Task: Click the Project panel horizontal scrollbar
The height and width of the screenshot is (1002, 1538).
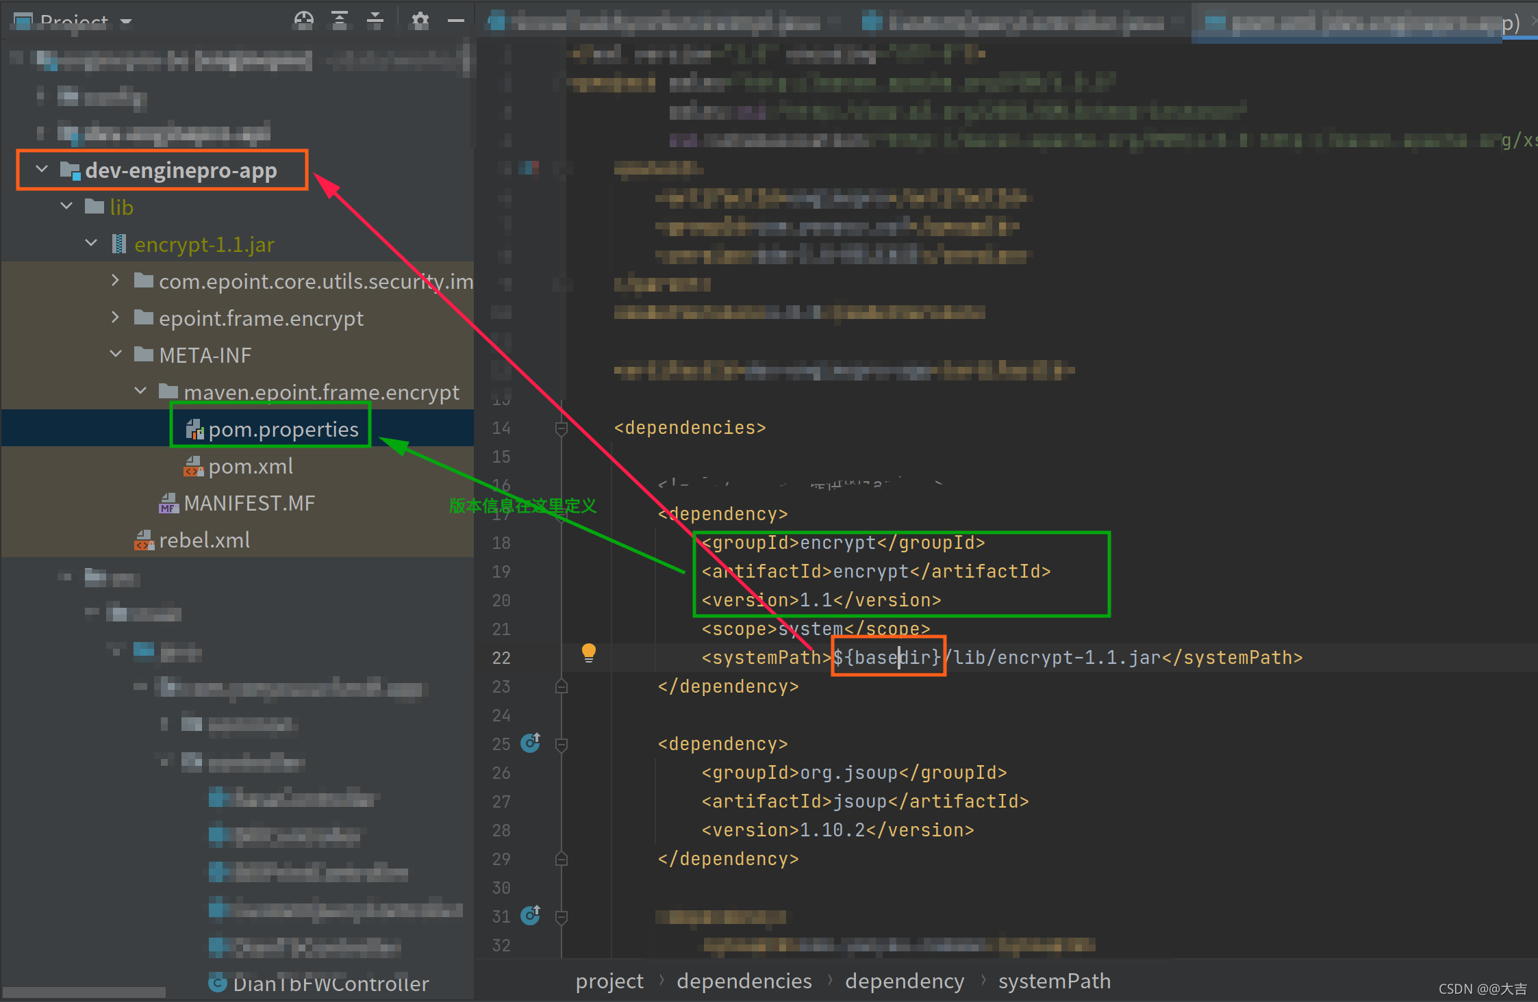Action: [85, 992]
